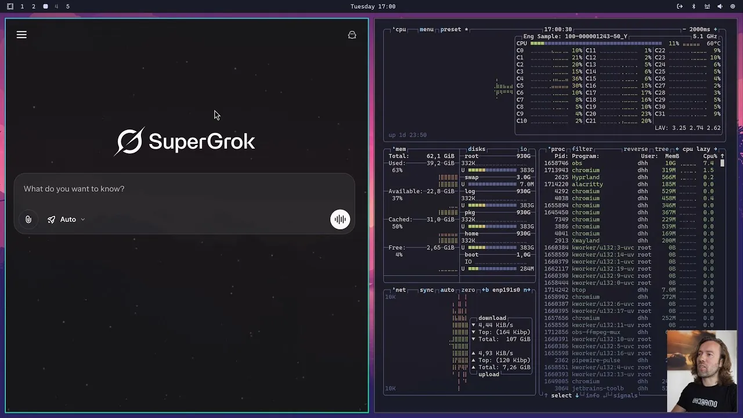Click plus to raise the 2000ms interval
The image size is (743, 418).
tap(715, 30)
